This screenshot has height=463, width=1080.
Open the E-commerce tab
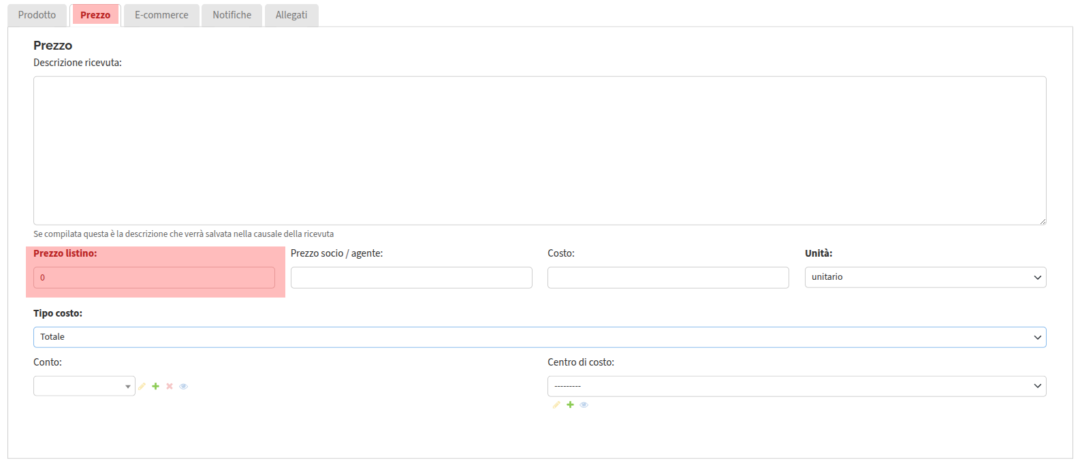[161, 15]
